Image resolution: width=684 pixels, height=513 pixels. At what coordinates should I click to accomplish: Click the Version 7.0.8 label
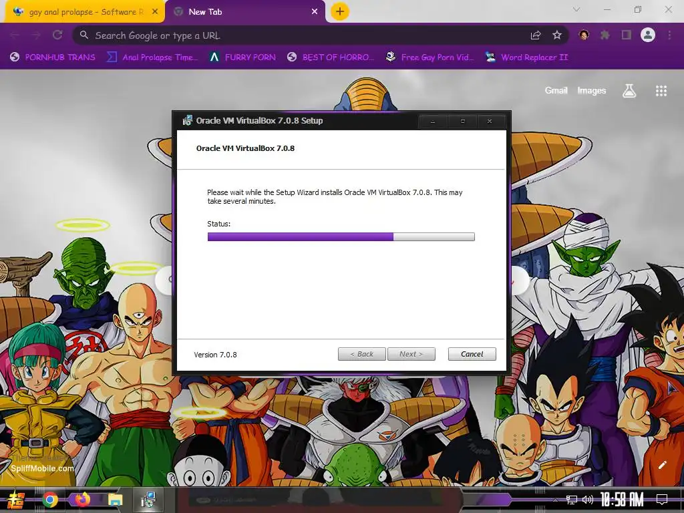(216, 355)
